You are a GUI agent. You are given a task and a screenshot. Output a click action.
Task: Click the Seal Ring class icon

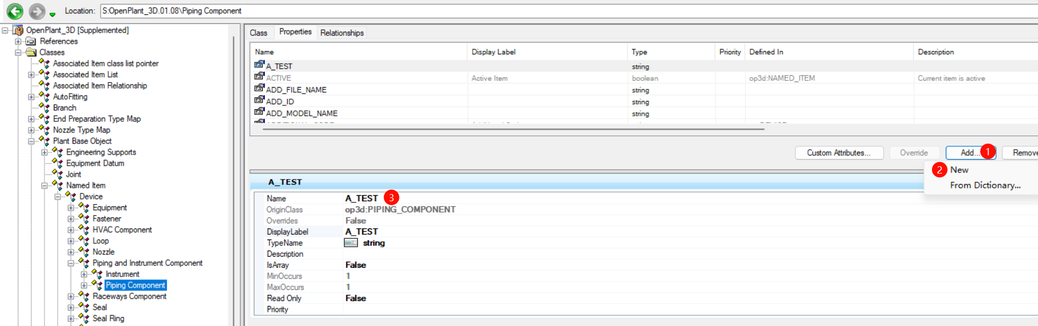tap(84, 318)
